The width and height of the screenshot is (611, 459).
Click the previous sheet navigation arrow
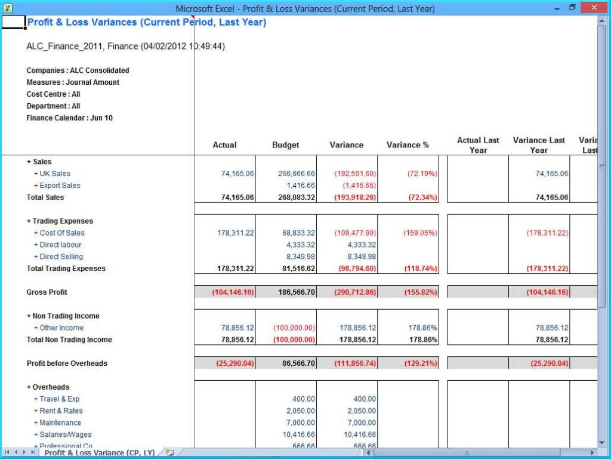point(16,452)
